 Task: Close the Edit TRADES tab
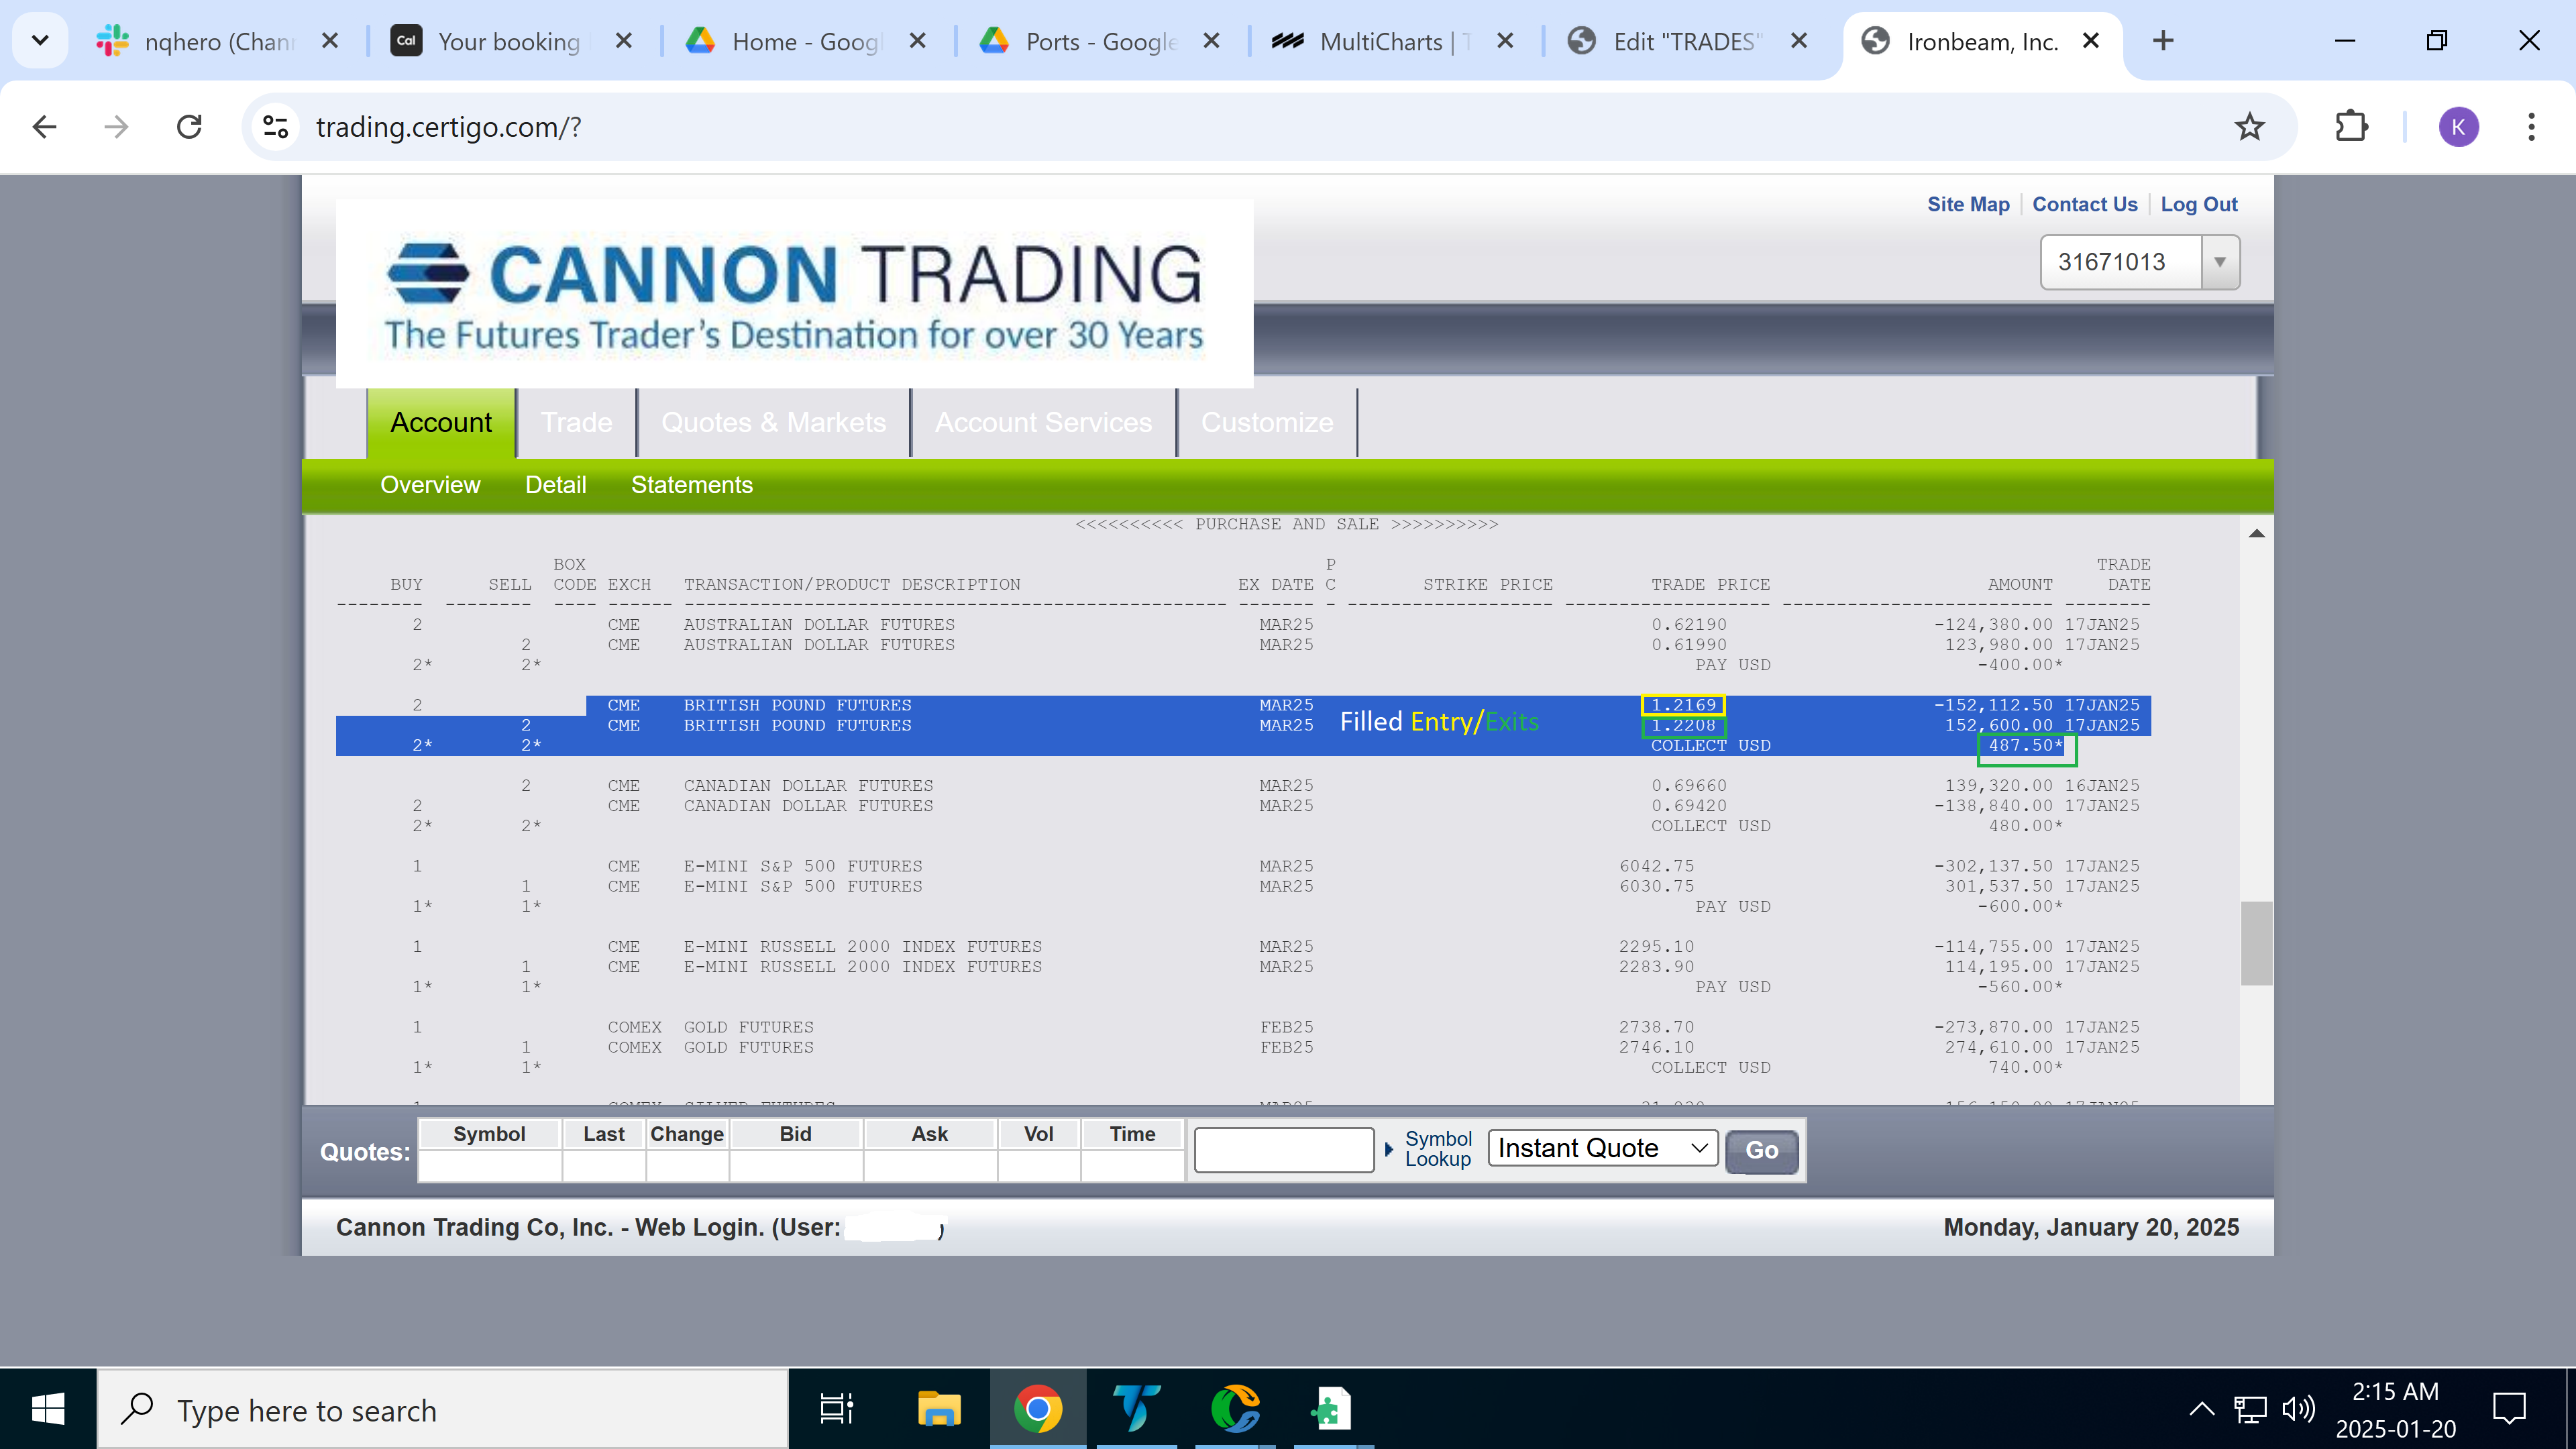click(1798, 41)
